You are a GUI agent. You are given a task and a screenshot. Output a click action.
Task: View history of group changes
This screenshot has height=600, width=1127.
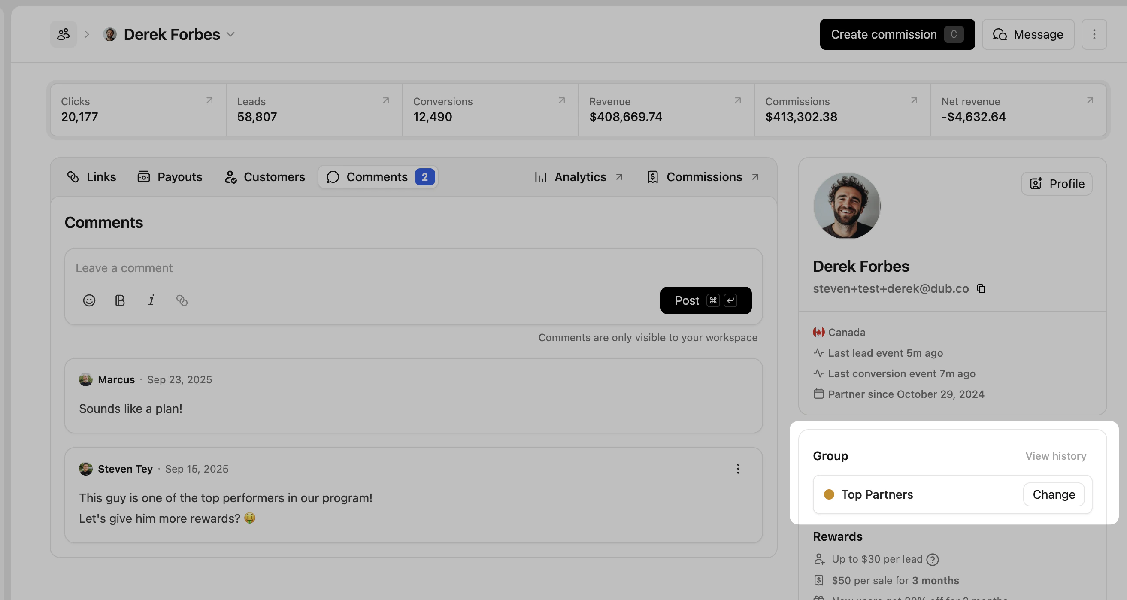[1056, 456]
